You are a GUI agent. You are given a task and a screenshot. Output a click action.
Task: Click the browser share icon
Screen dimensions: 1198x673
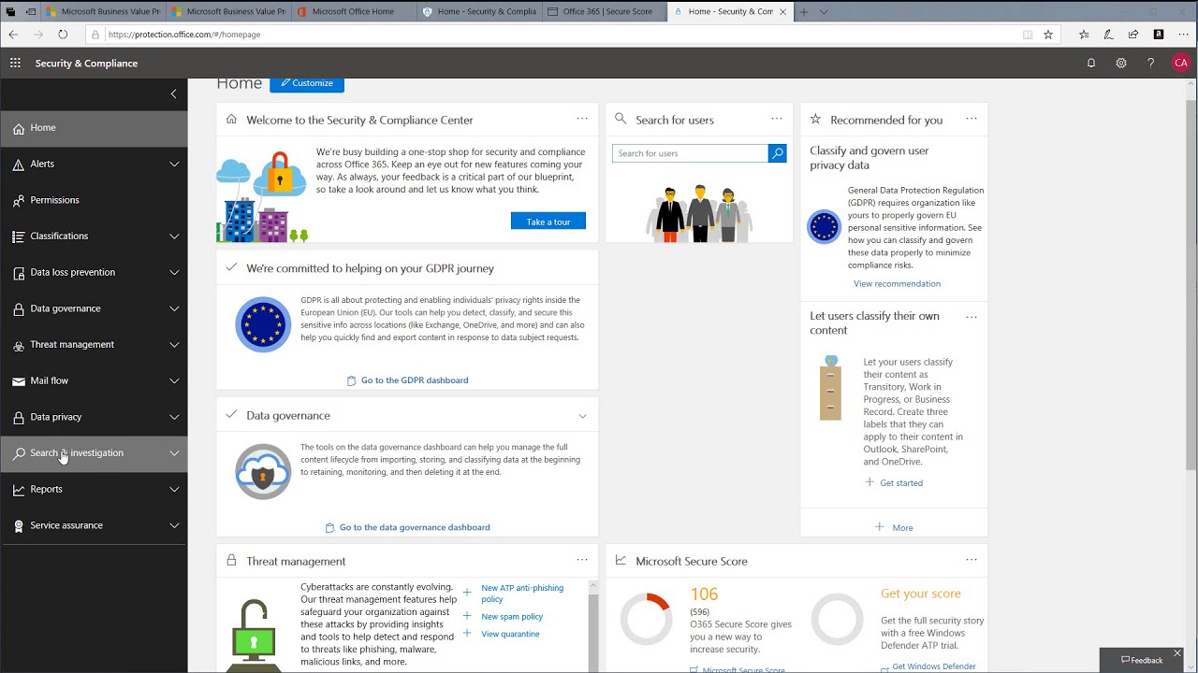click(1133, 35)
